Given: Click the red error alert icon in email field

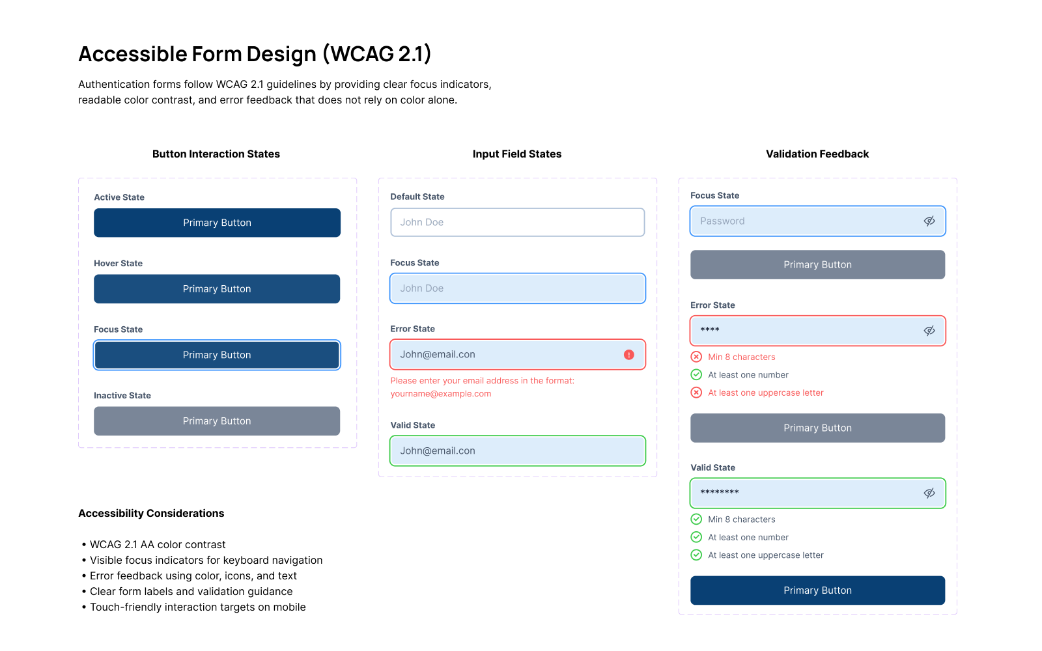Looking at the screenshot, I should coord(628,355).
